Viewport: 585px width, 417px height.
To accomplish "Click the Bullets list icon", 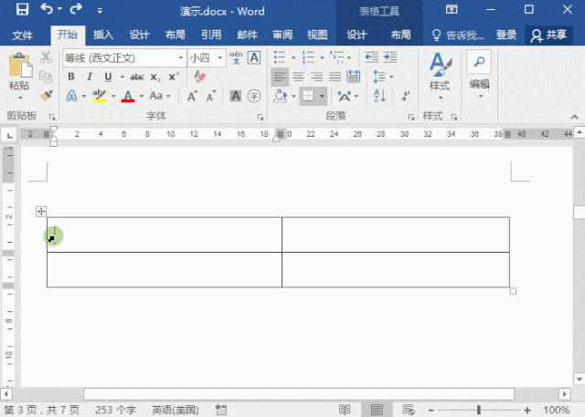I will pyautogui.click(x=280, y=57).
